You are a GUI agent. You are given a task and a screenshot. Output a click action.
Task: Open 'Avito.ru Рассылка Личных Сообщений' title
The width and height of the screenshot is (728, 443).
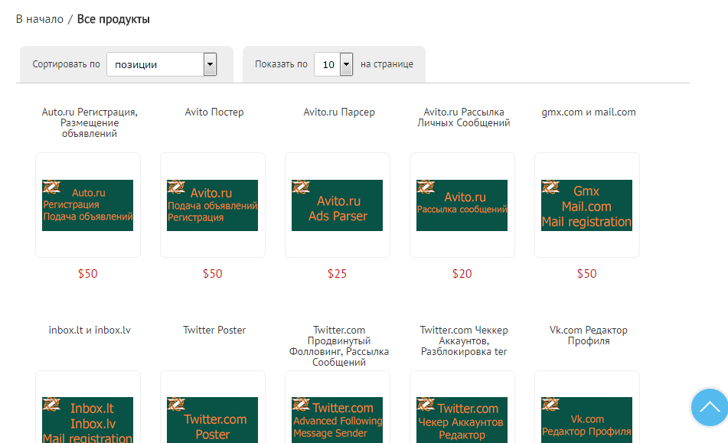(463, 117)
